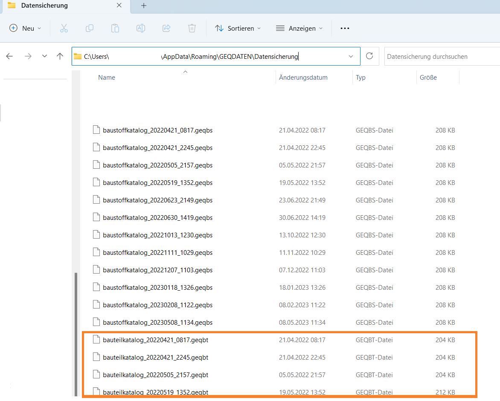The width and height of the screenshot is (500, 401).
Task: Click the Copy icon in toolbar
Action: pyautogui.click(x=90, y=29)
